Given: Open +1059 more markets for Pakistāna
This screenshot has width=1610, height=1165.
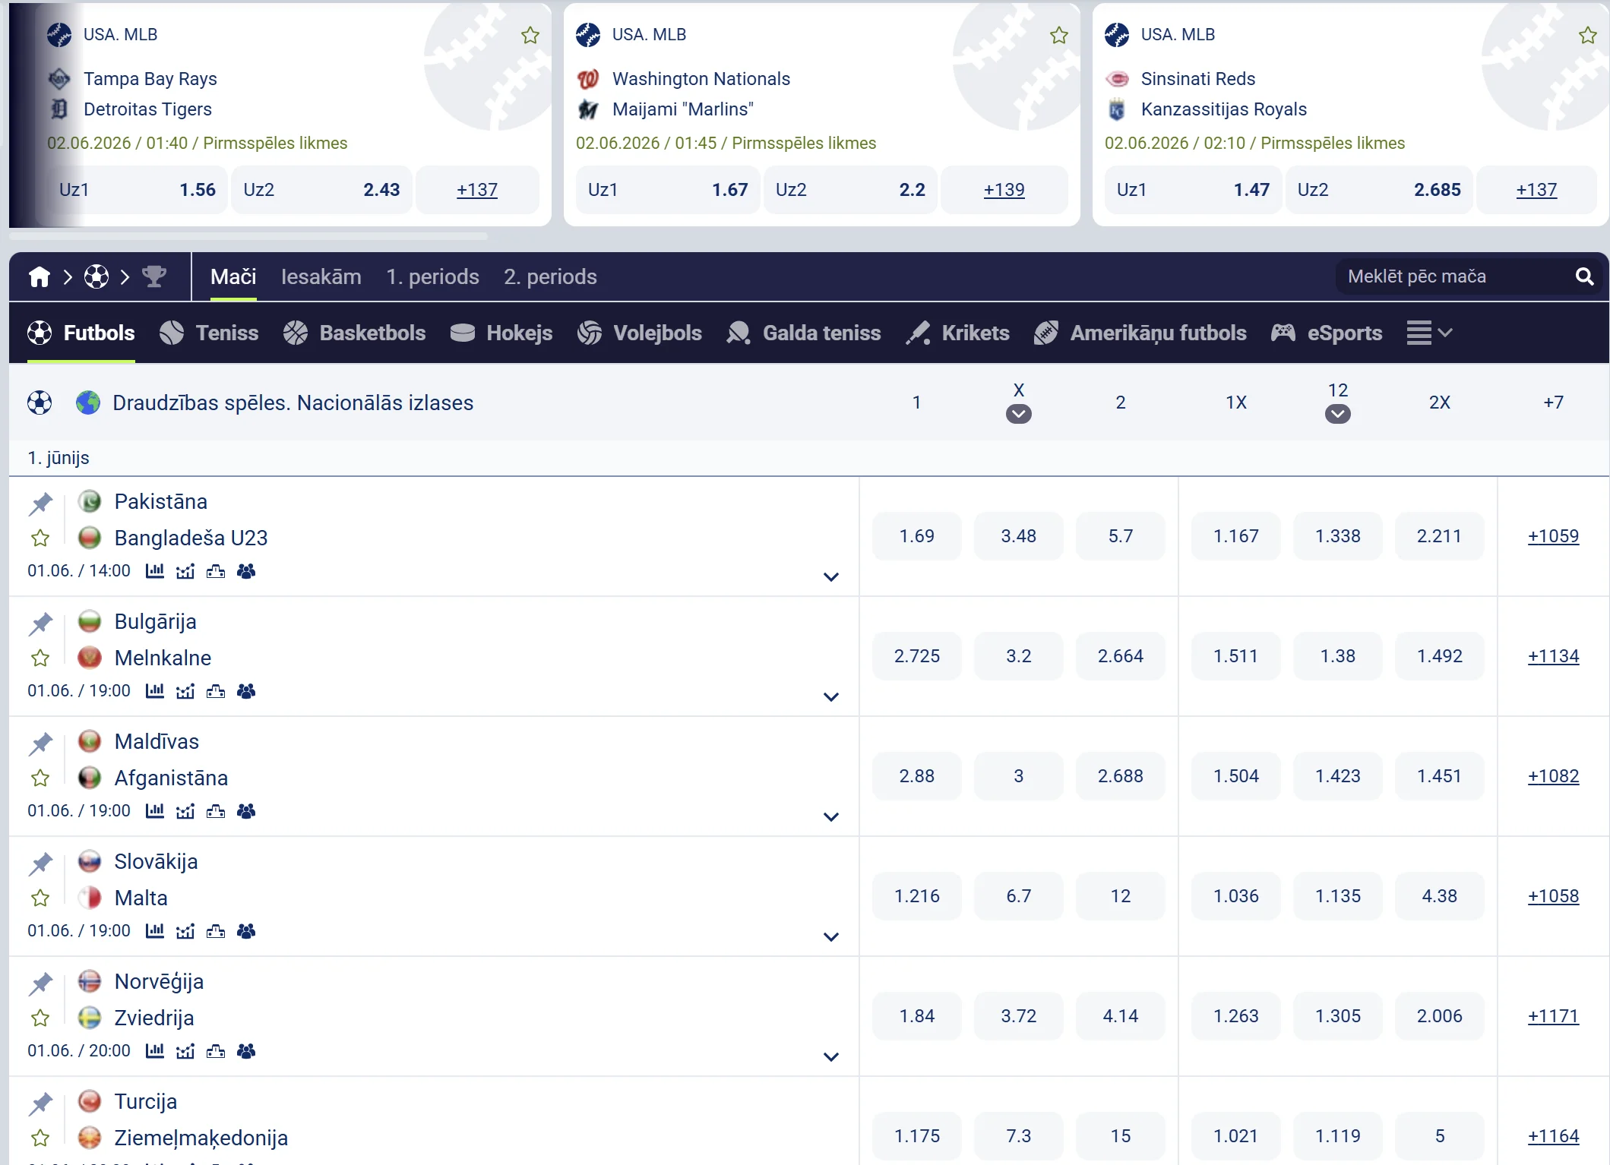Looking at the screenshot, I should (1553, 536).
